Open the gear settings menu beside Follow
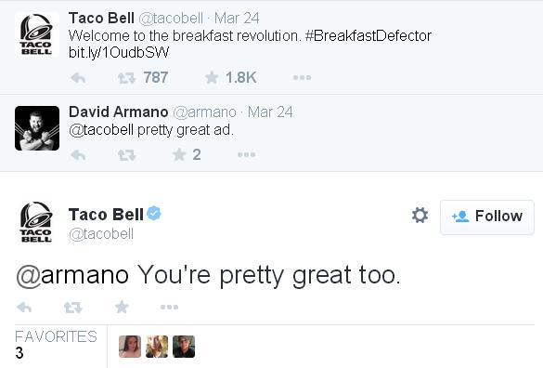Image resolution: width=543 pixels, height=368 pixels. [420, 216]
